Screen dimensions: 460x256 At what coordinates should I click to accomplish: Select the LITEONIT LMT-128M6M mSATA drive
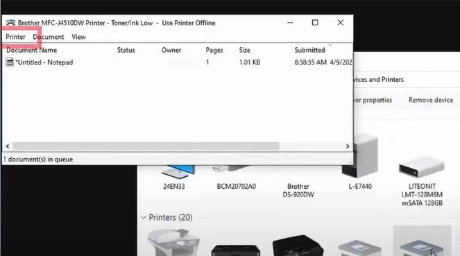click(422, 180)
